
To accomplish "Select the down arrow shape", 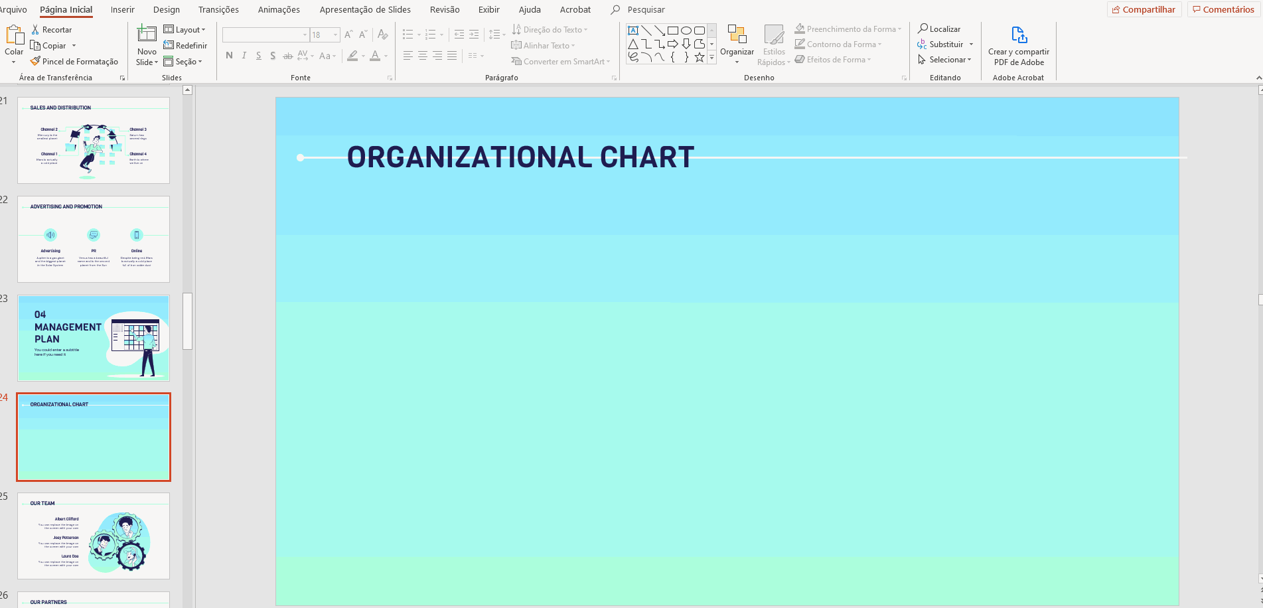I will tap(686, 44).
